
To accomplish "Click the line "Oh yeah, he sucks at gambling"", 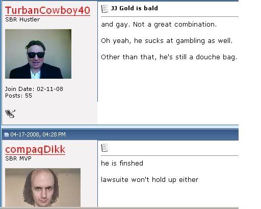I will click(x=153, y=41).
